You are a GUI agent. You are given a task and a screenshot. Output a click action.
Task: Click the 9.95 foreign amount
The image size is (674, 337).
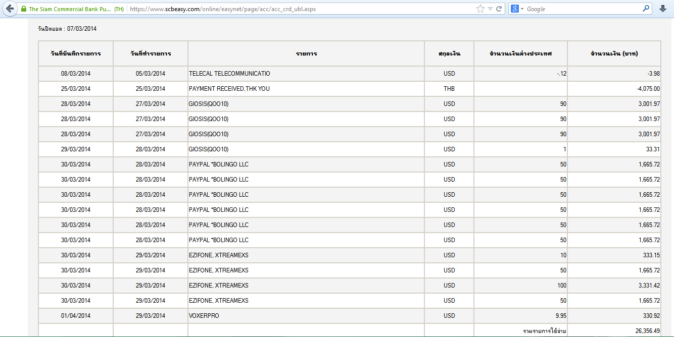coord(560,316)
